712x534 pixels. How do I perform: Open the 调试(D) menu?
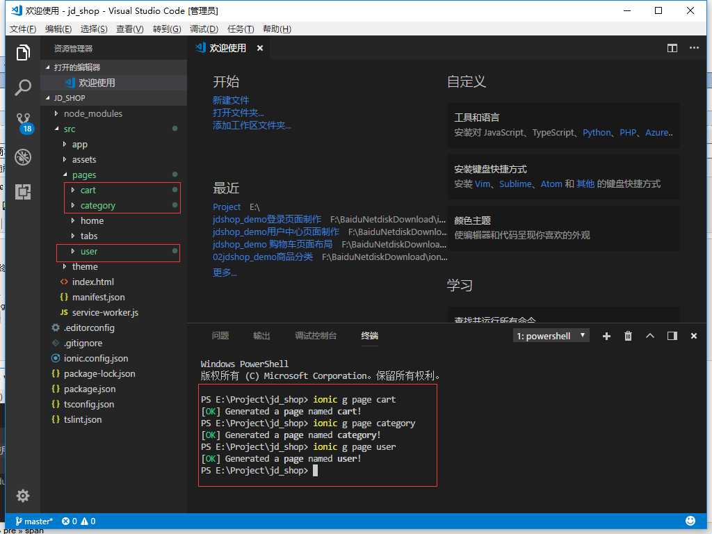[204, 29]
